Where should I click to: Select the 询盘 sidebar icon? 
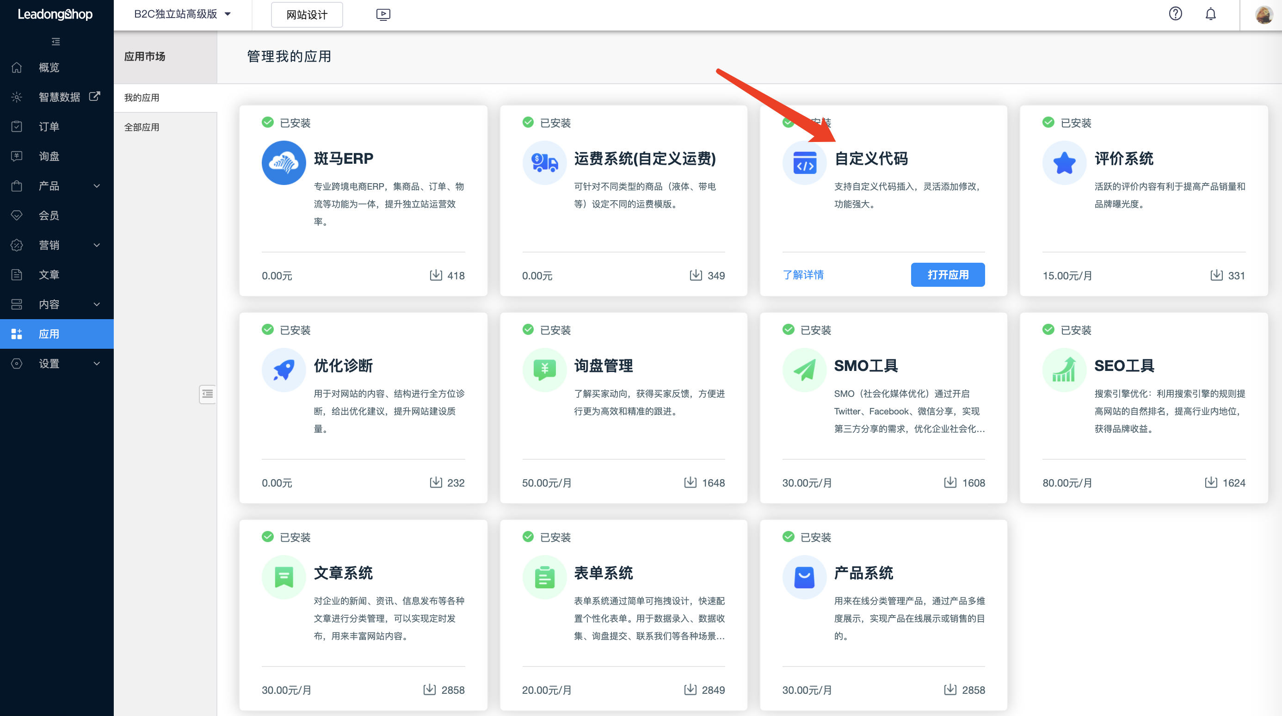click(x=17, y=156)
